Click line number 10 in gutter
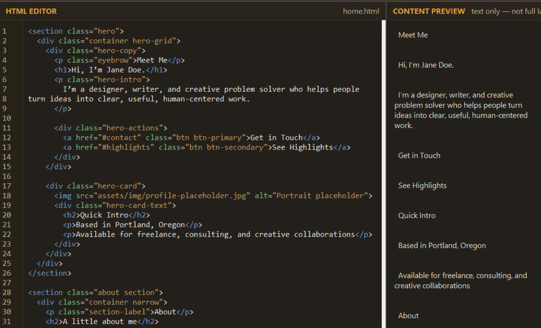Screen dimensions: 541x328 coord(7,118)
